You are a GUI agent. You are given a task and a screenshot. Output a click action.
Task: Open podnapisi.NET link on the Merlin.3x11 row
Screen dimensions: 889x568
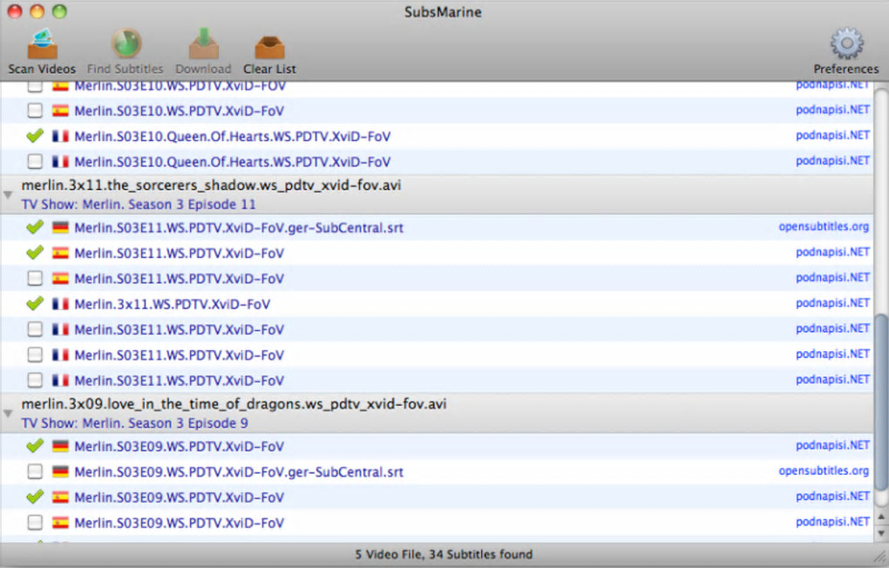[832, 303]
